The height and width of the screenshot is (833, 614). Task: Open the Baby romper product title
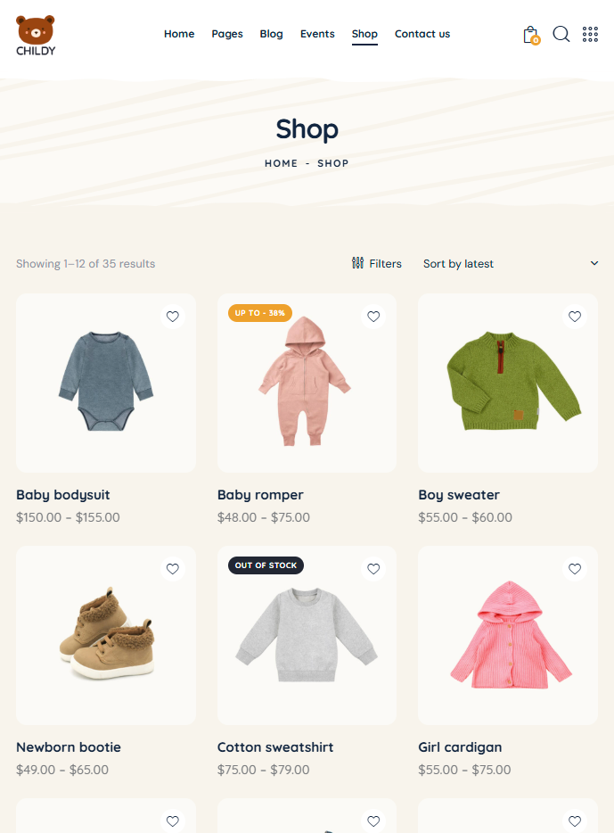tap(260, 495)
